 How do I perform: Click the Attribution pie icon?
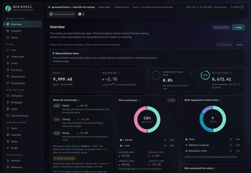click(x=8, y=96)
